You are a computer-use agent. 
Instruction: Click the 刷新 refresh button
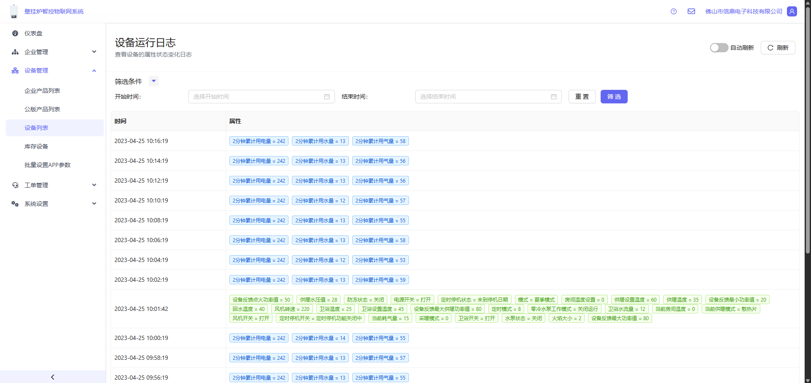click(778, 48)
